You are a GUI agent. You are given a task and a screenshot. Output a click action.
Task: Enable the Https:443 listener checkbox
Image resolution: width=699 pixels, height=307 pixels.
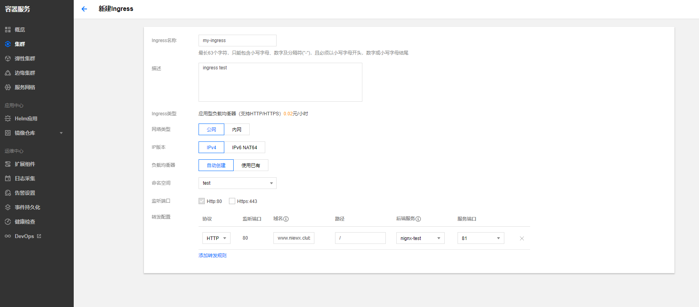click(232, 201)
